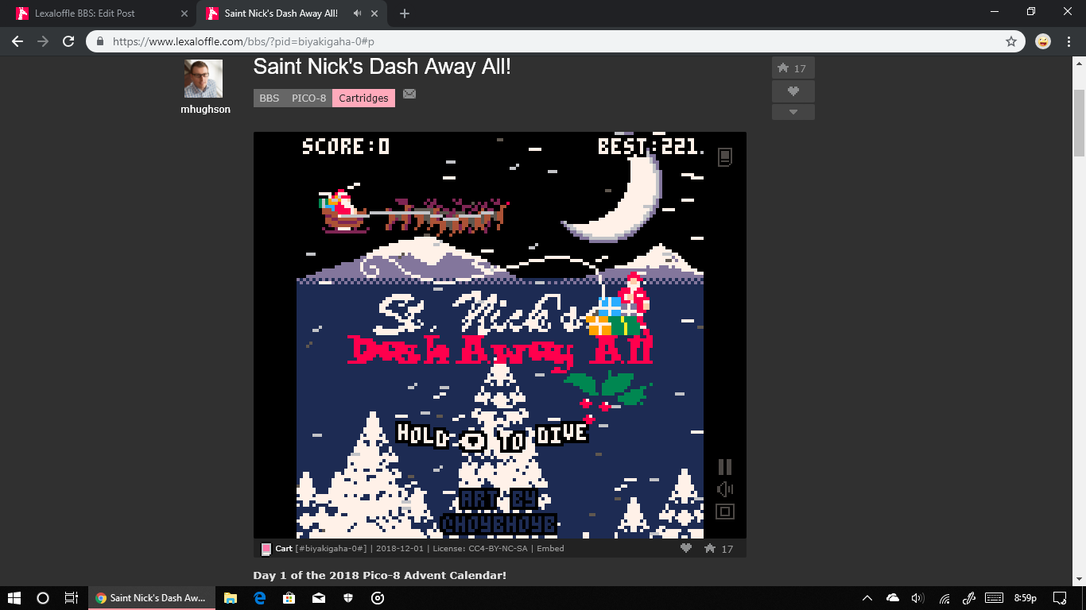Open the Chrome profile emoji avatar
Viewport: 1086px width, 610px height.
(1043, 41)
